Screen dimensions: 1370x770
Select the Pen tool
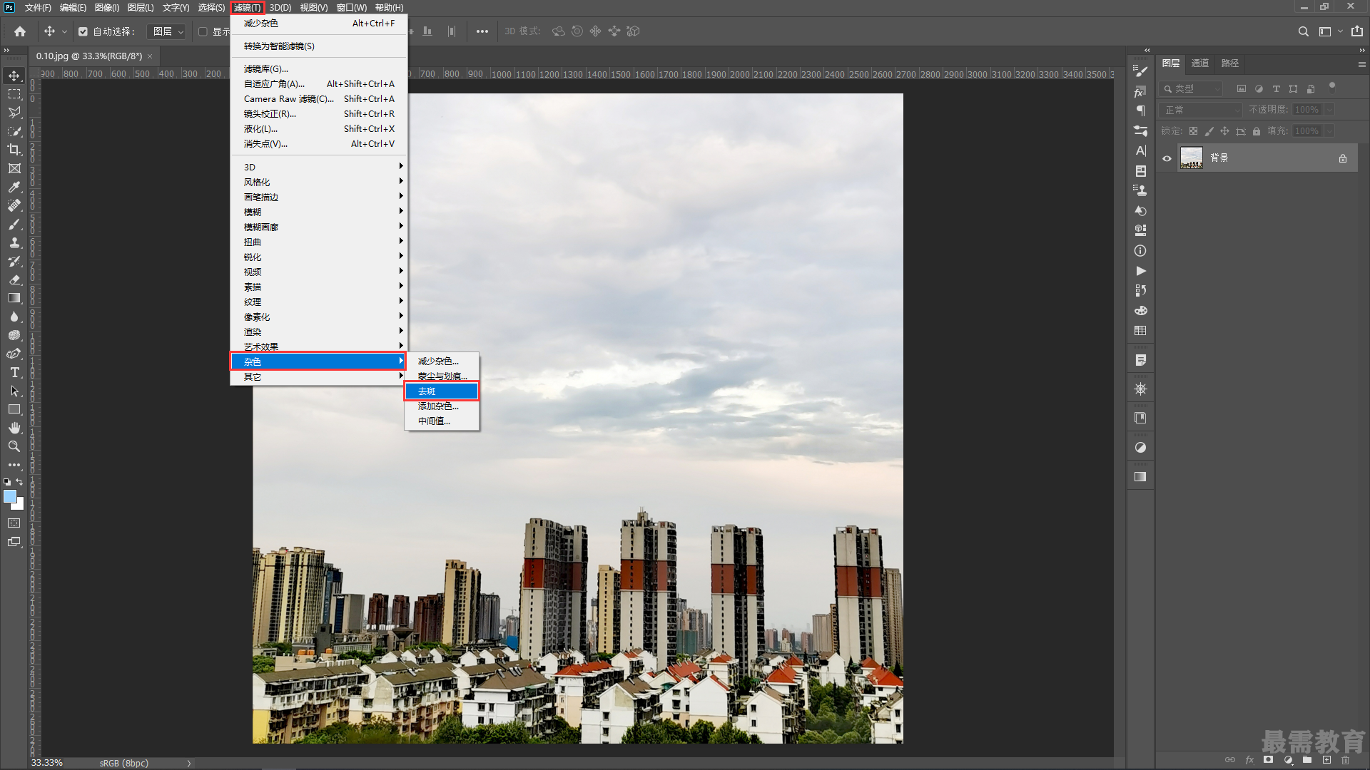click(14, 354)
